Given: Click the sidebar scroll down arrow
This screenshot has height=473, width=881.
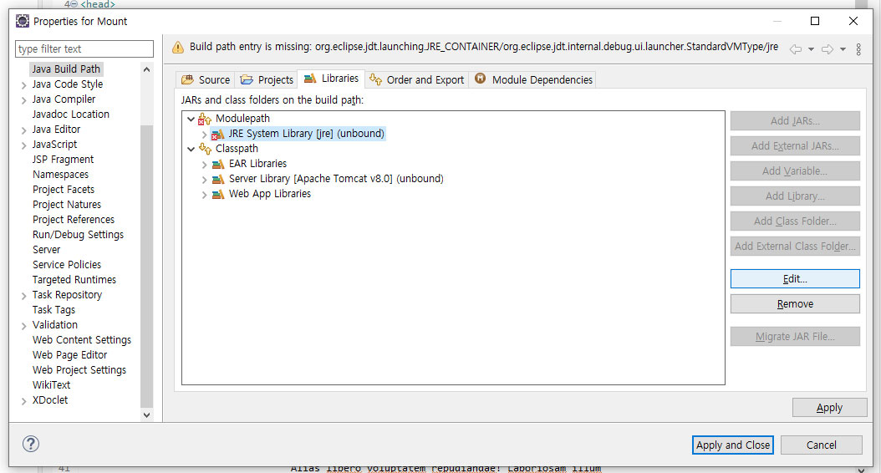Looking at the screenshot, I should coord(146,415).
